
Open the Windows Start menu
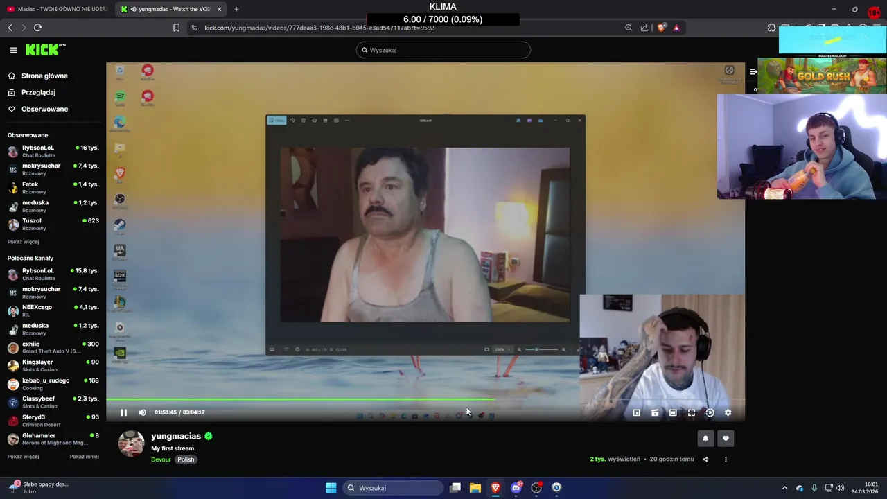click(x=331, y=488)
